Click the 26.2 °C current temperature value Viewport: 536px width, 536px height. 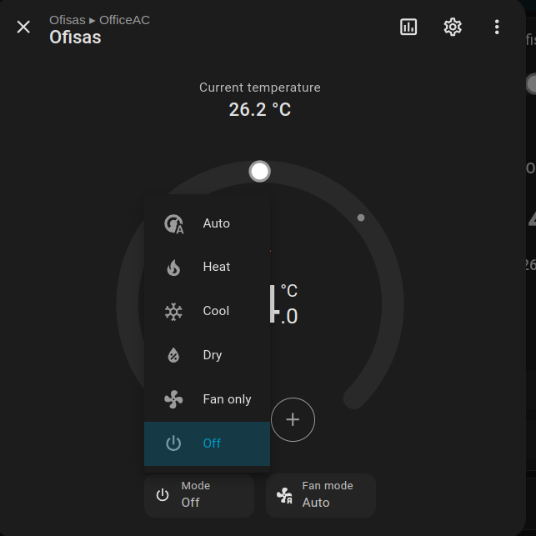coord(260,110)
